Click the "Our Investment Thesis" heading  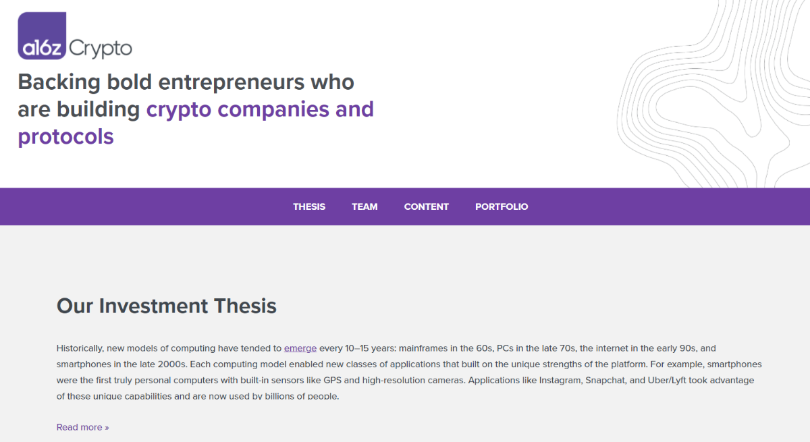pos(167,306)
